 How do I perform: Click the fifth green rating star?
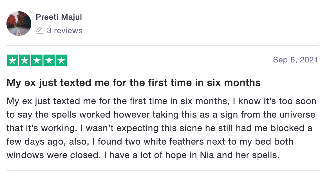[x=61, y=60]
